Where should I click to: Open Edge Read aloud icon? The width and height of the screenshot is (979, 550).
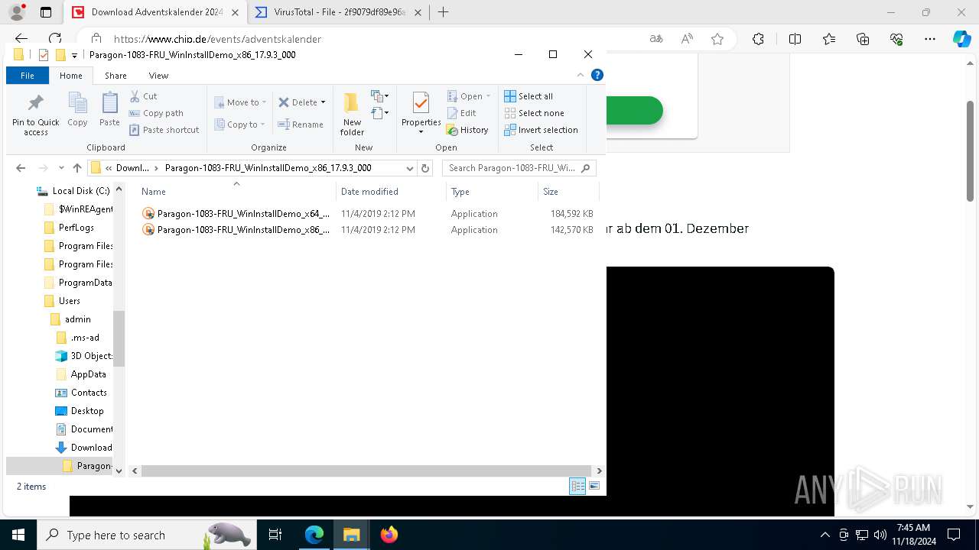point(687,39)
